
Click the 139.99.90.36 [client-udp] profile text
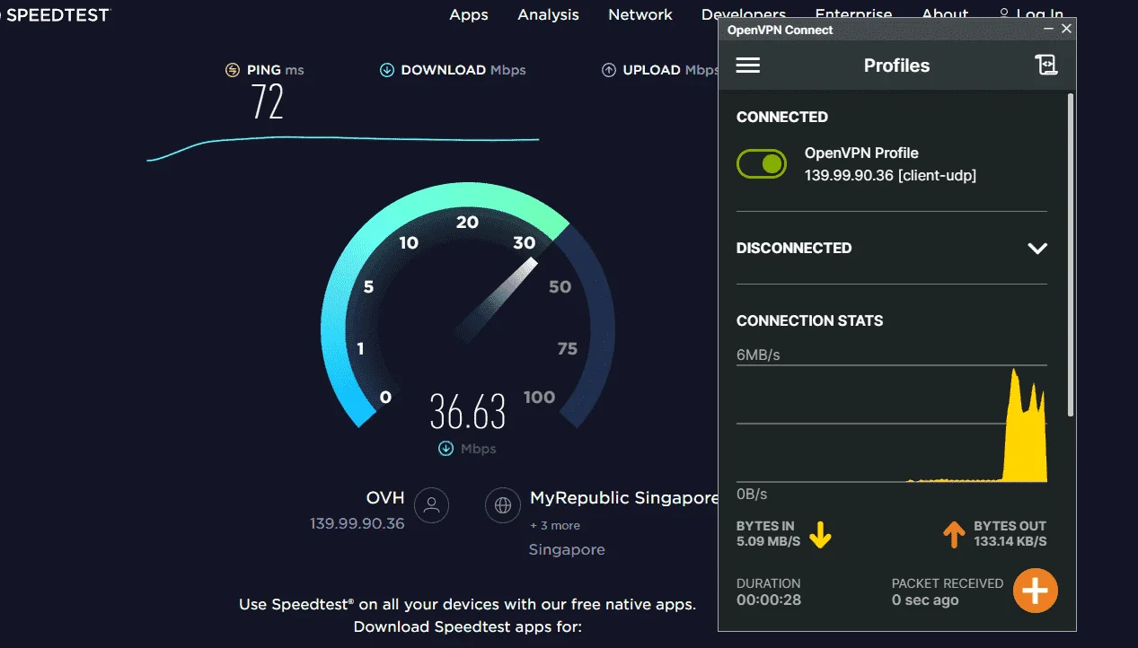(x=890, y=176)
